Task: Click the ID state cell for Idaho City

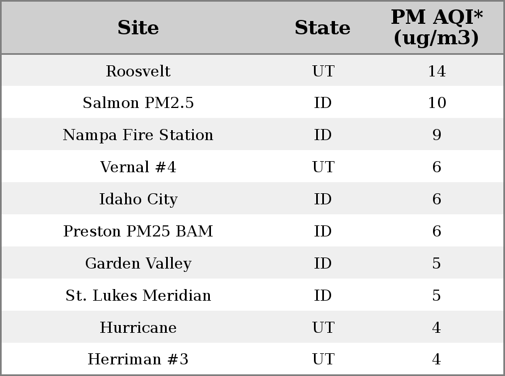Action: (x=323, y=199)
